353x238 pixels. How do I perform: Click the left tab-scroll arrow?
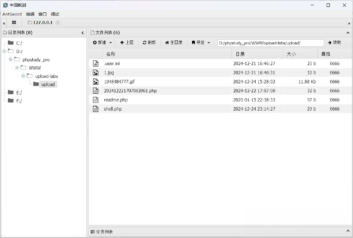3,23
